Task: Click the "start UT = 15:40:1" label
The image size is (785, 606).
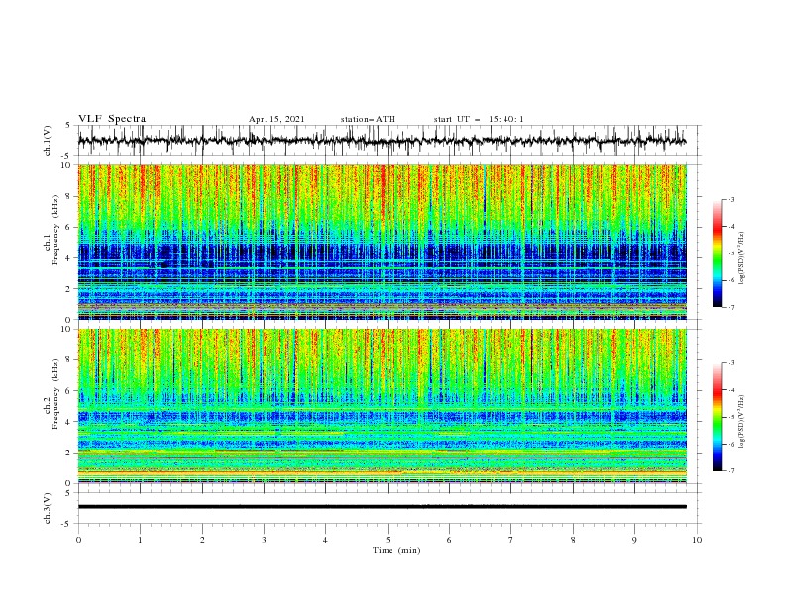Action: click(x=479, y=119)
